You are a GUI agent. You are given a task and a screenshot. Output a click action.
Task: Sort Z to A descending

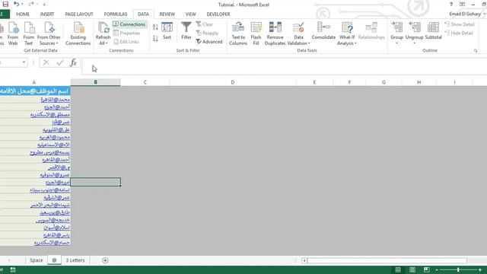click(155, 38)
